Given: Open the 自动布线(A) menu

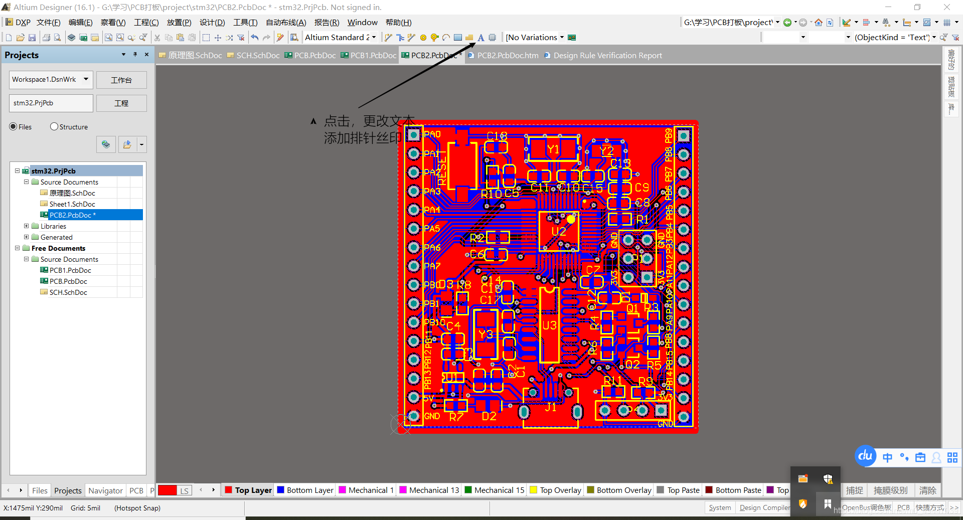Looking at the screenshot, I should pyautogui.click(x=286, y=23).
